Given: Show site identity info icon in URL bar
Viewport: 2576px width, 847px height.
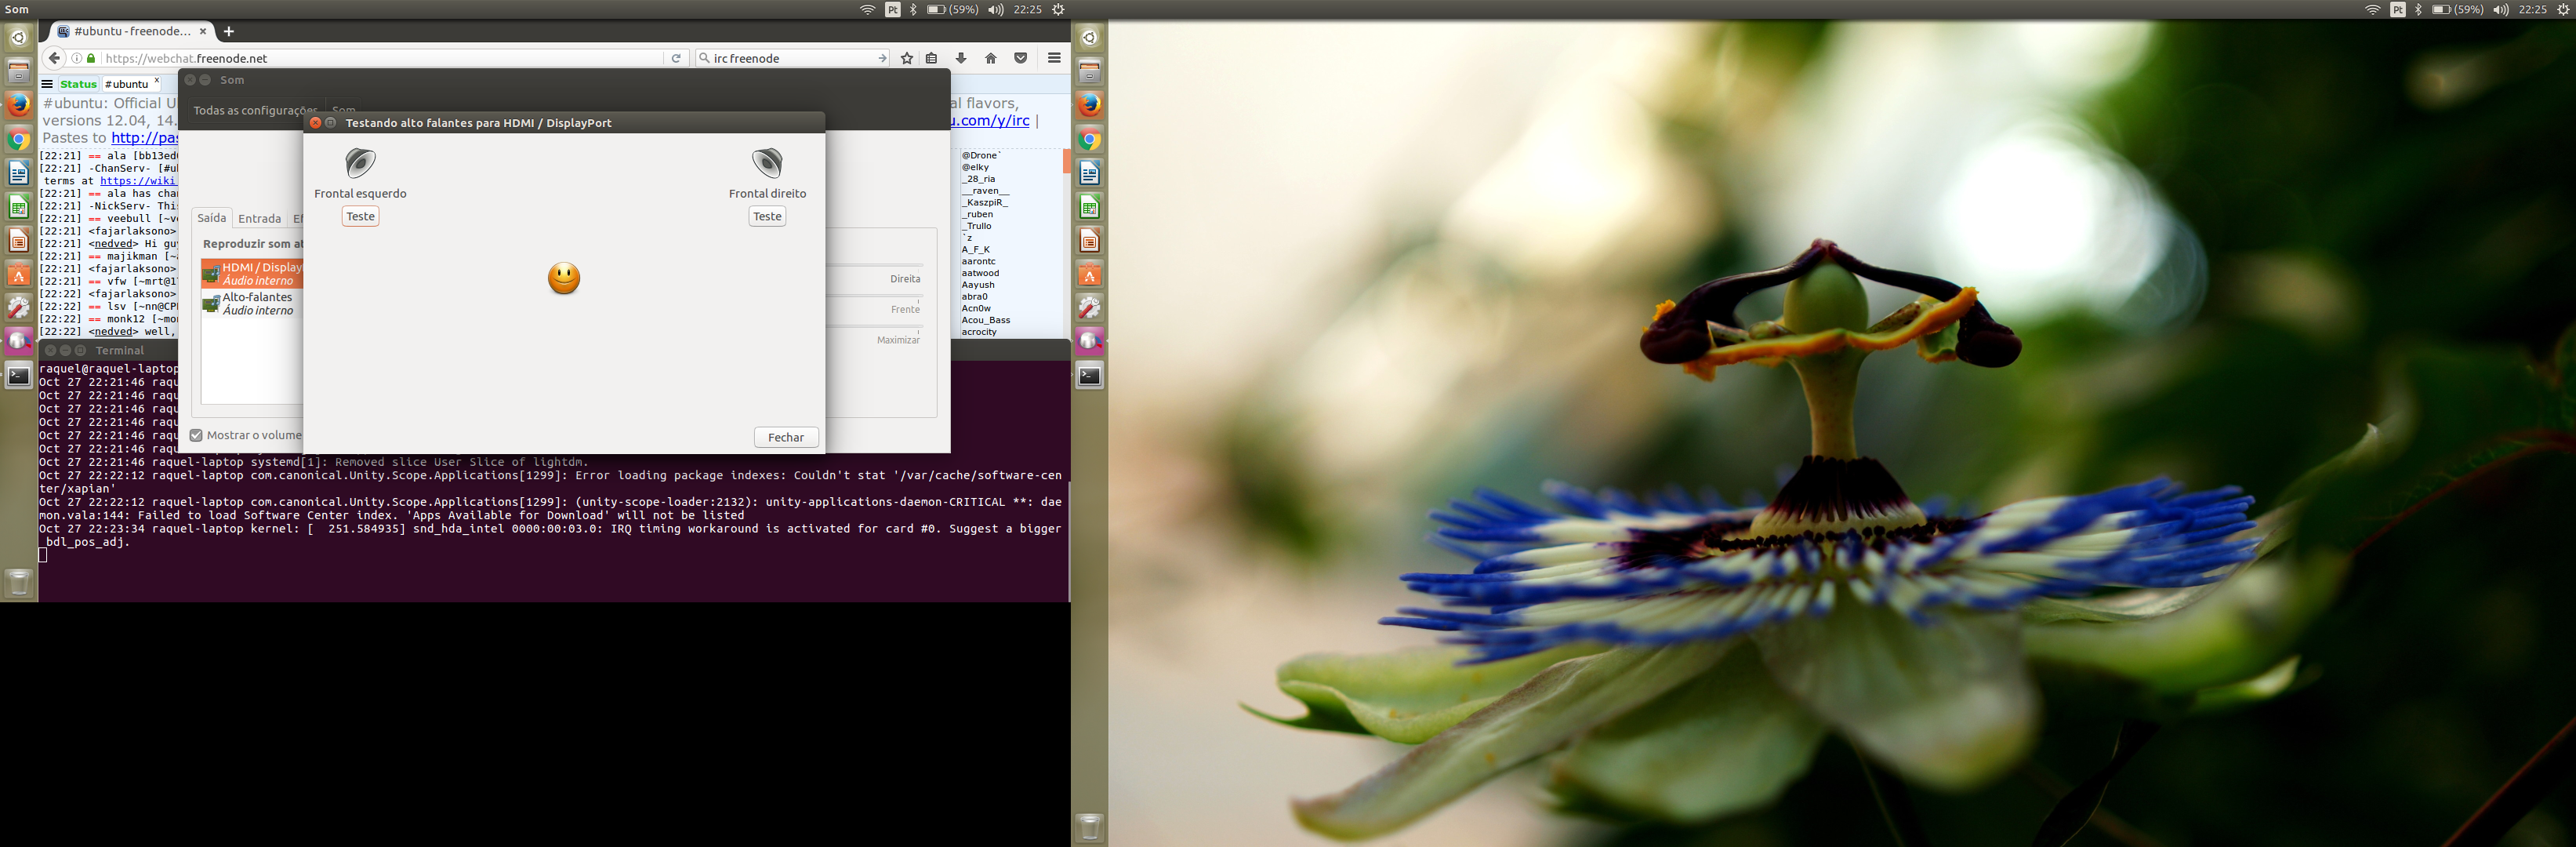Looking at the screenshot, I should click(77, 58).
